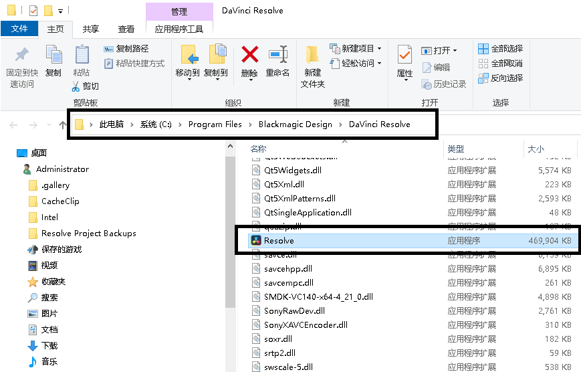The width and height of the screenshot is (581, 372).
Task: Click History (历史记录) in the ribbon
Action: pos(444,84)
